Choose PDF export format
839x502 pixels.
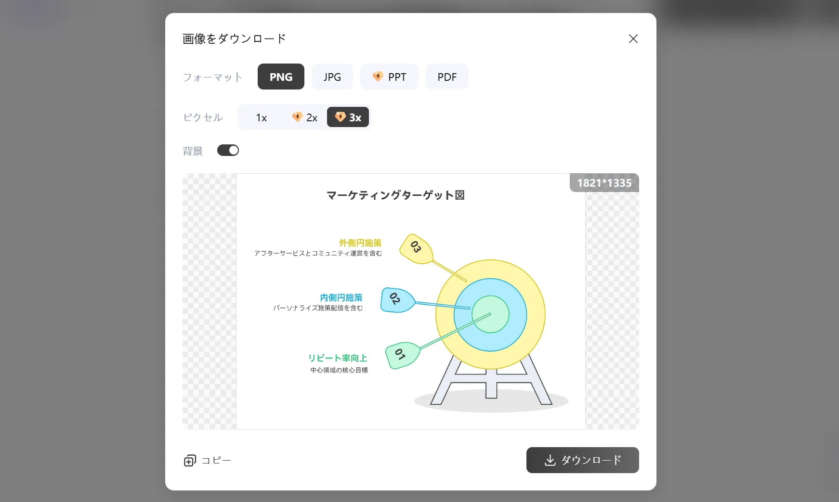pos(447,77)
